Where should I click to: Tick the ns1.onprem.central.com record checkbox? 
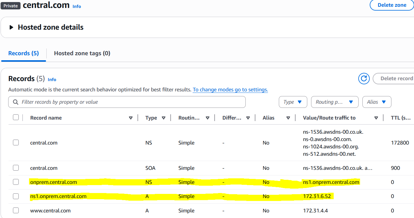16,196
